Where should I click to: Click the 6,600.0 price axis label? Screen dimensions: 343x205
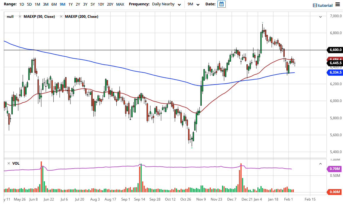336,50
